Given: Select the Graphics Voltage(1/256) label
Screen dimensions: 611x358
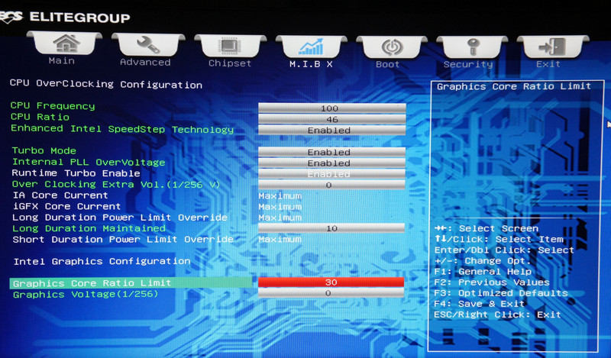Looking at the screenshot, I should coord(86,294).
